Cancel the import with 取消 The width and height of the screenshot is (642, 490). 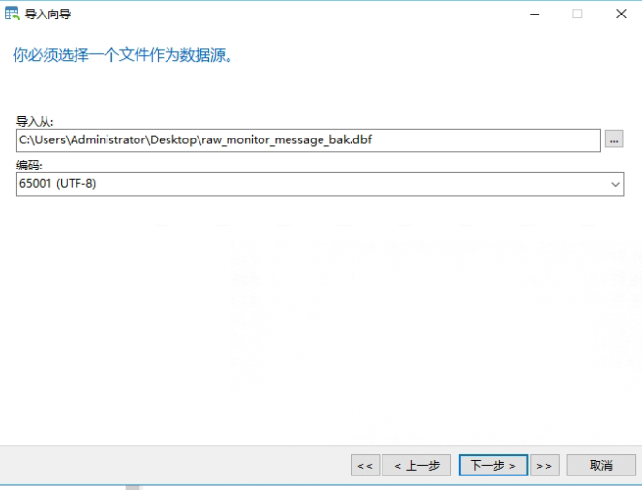pos(600,466)
